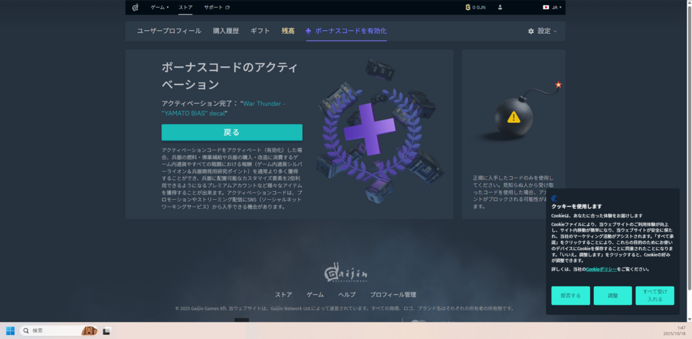Expand the 設定 settings dropdown
The height and width of the screenshot is (339, 692).
tap(542, 31)
